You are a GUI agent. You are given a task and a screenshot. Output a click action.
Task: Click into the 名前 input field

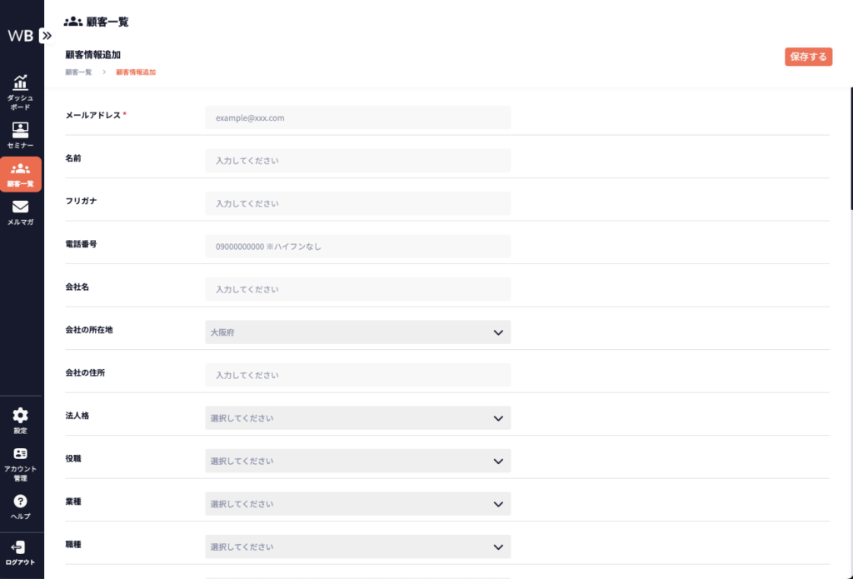coord(358,160)
